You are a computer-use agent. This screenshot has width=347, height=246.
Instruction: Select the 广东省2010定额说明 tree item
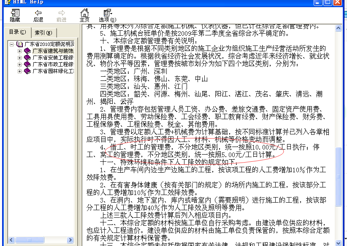point(49,44)
